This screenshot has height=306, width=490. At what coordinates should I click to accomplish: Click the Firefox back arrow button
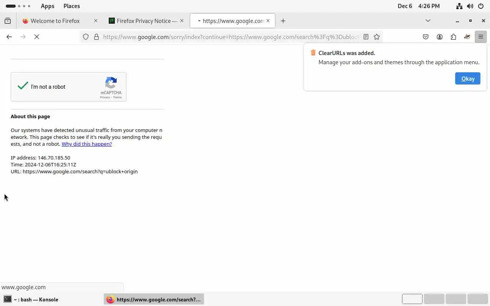(x=9, y=37)
